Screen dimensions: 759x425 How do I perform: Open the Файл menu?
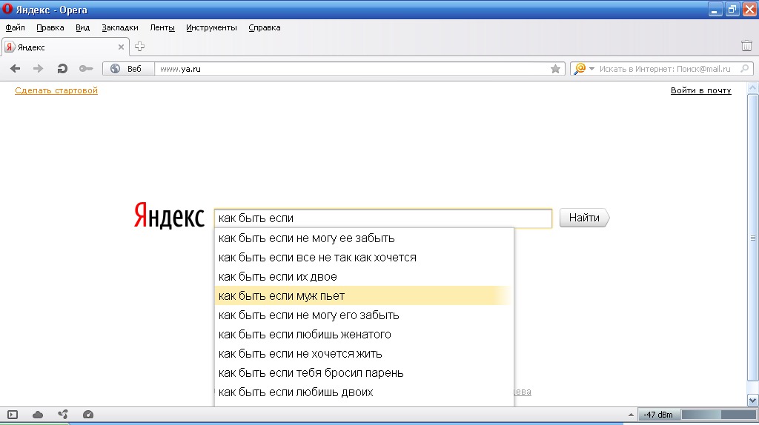15,27
